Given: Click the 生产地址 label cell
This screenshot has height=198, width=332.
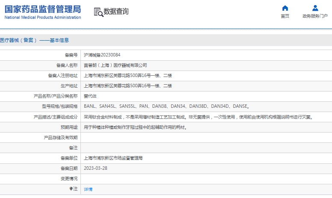Looking at the screenshot, I should coord(69,86).
